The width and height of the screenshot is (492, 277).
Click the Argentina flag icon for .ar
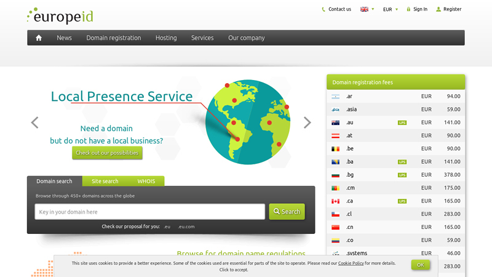[335, 97]
